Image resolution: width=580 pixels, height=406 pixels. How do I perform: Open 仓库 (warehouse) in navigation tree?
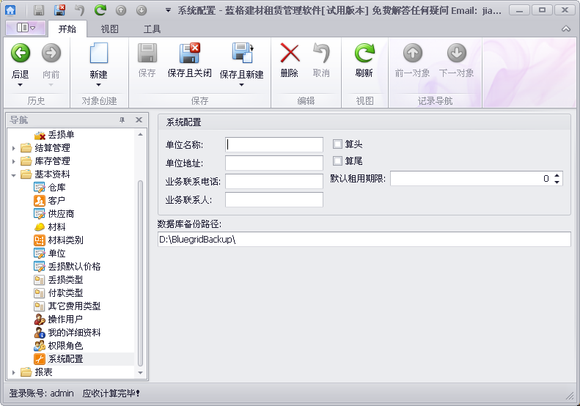[x=56, y=188]
